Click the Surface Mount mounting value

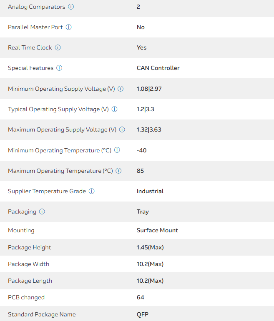click(157, 230)
